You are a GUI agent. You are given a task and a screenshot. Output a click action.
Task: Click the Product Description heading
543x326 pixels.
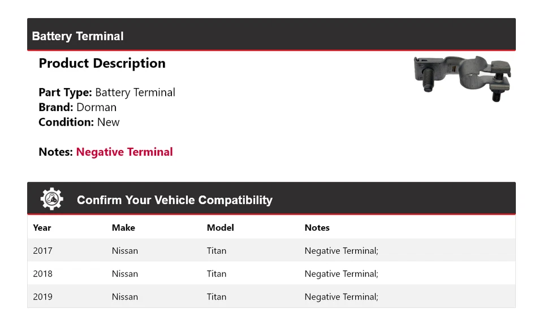pyautogui.click(x=102, y=63)
